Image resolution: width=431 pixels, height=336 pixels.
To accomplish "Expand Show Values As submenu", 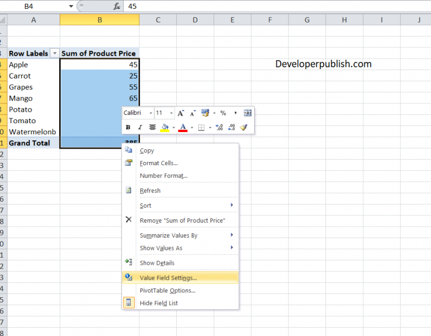I will click(180, 248).
